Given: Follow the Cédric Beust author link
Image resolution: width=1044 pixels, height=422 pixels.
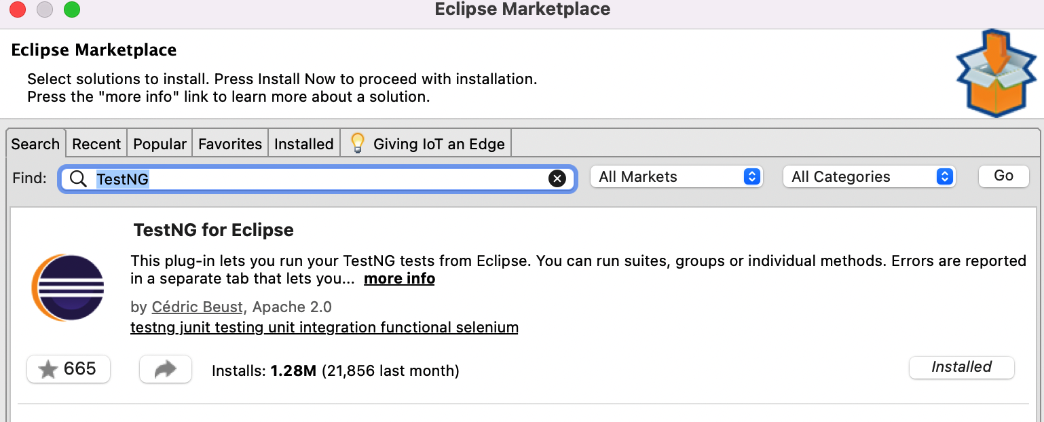Looking at the screenshot, I should pyautogui.click(x=197, y=307).
